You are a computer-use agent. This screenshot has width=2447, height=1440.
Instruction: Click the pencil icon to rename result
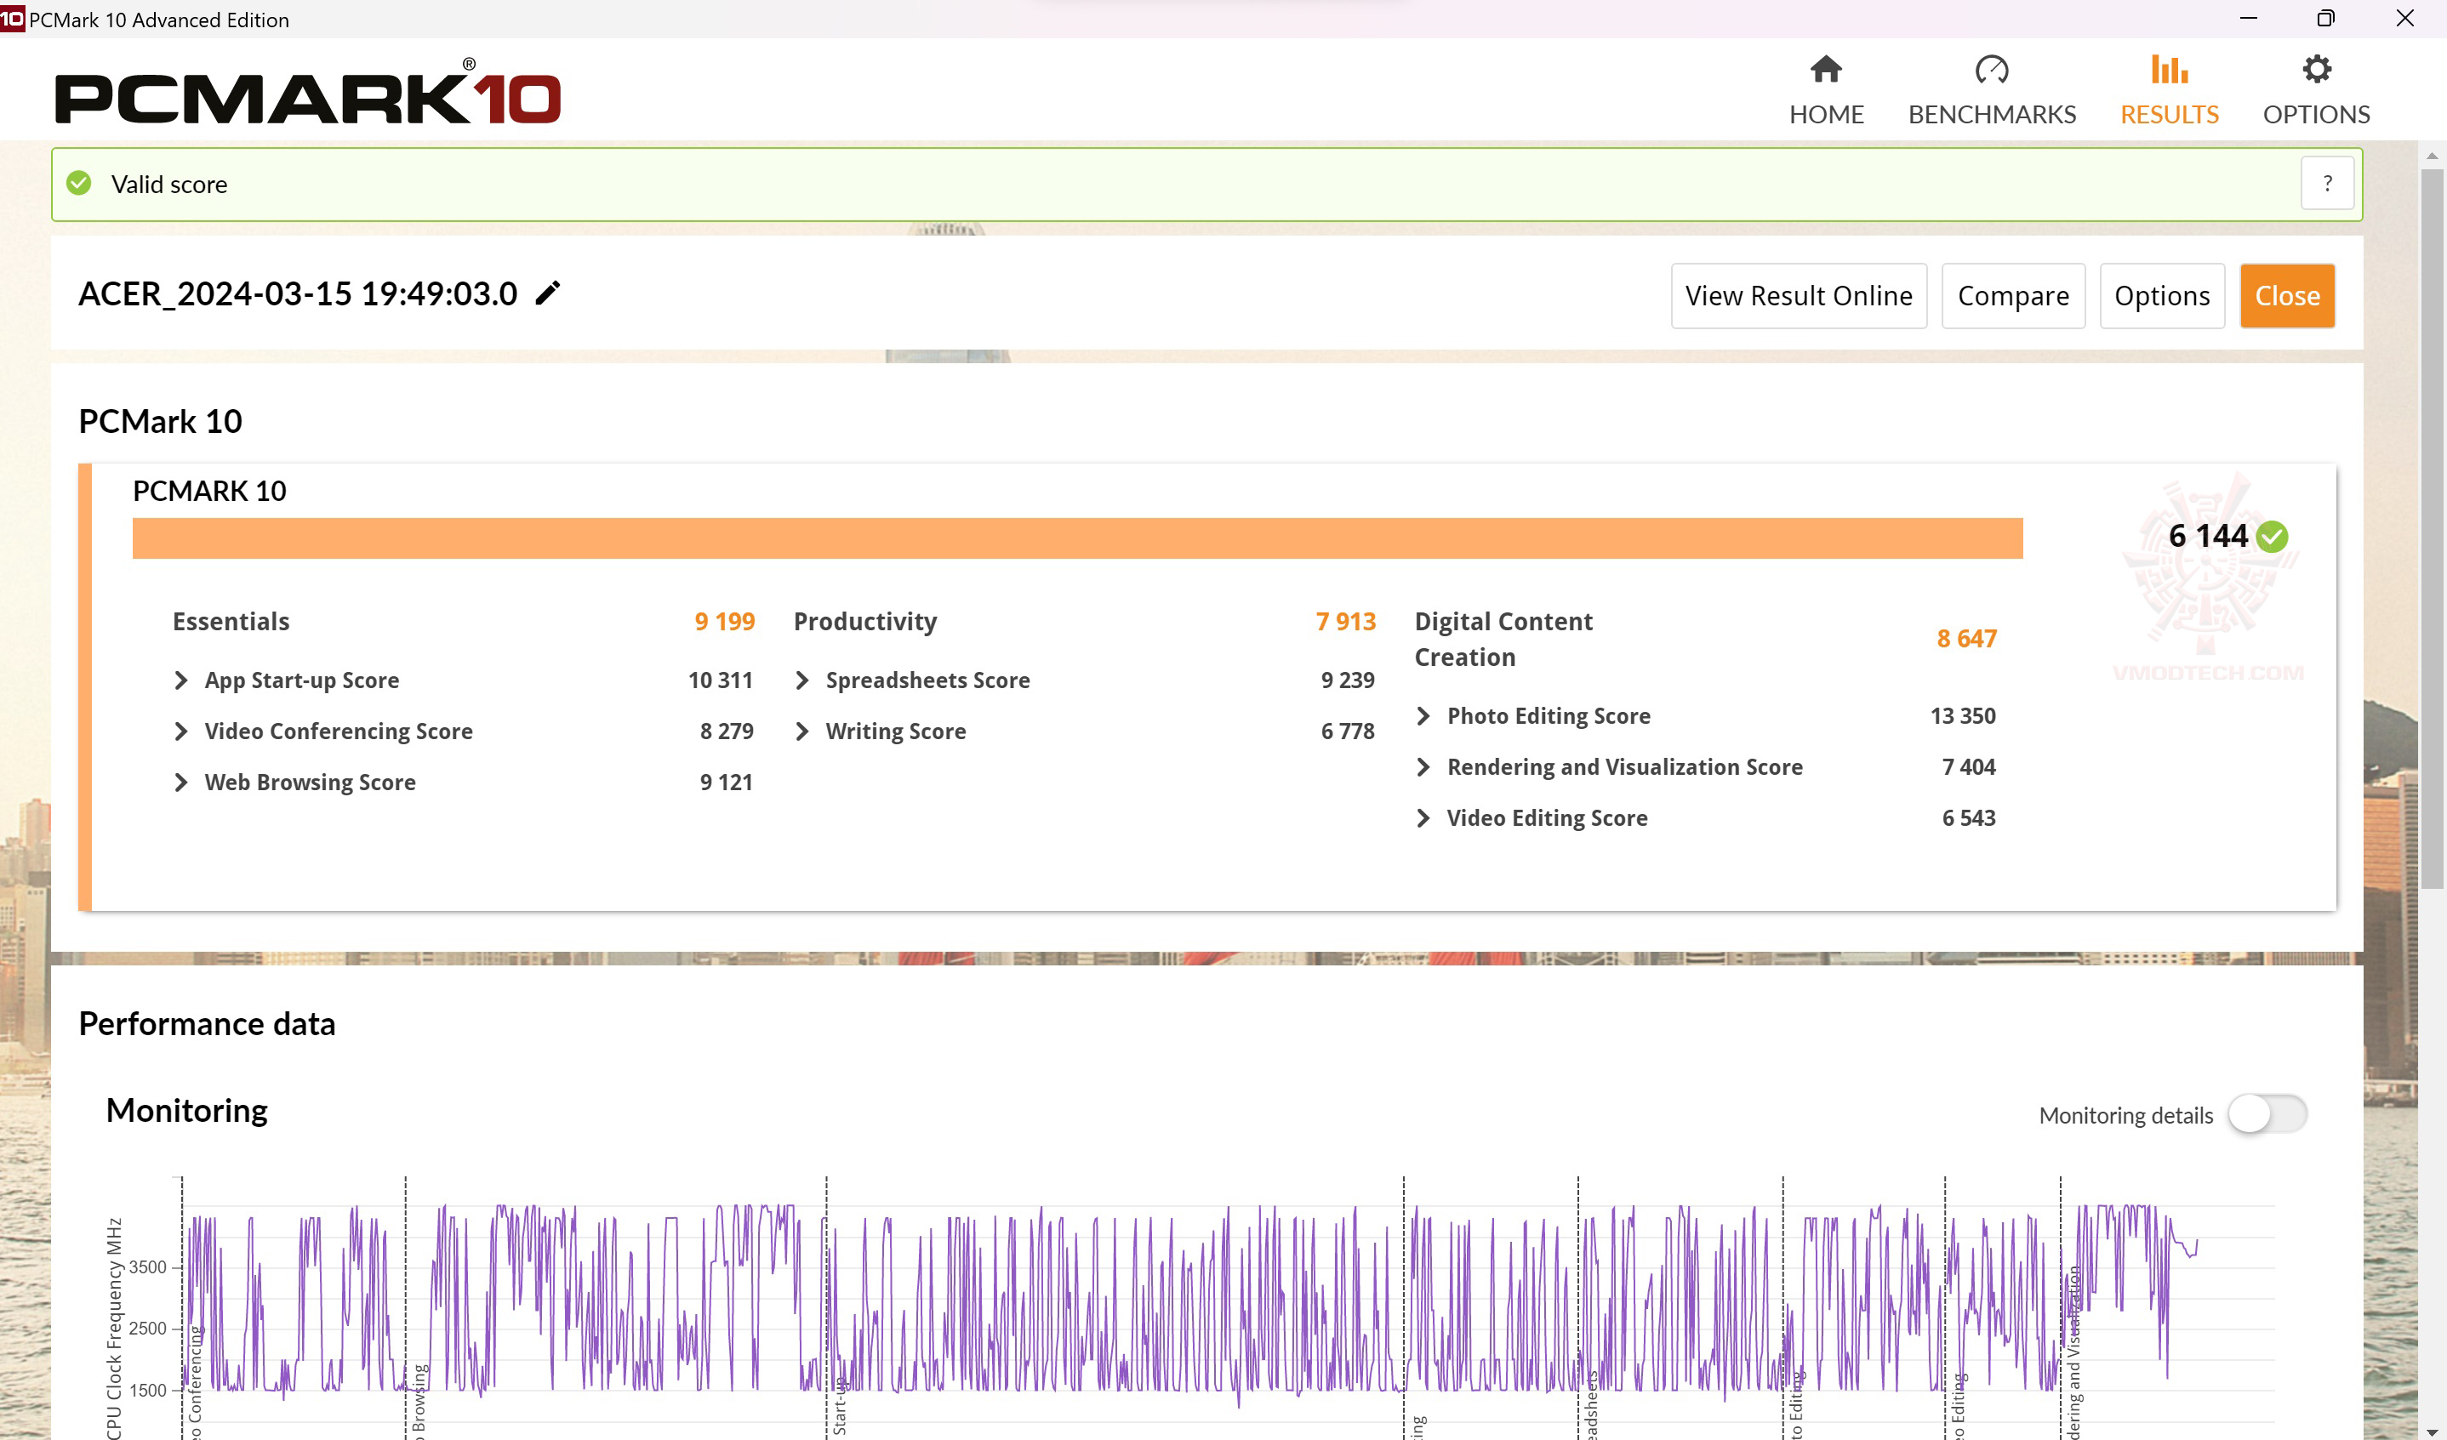pyautogui.click(x=548, y=293)
